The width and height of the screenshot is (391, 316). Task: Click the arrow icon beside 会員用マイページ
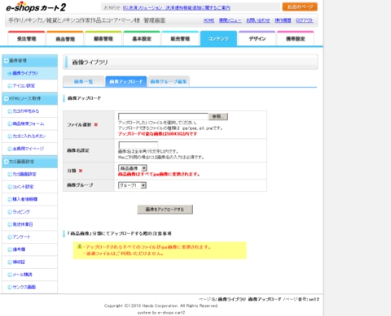point(10,149)
